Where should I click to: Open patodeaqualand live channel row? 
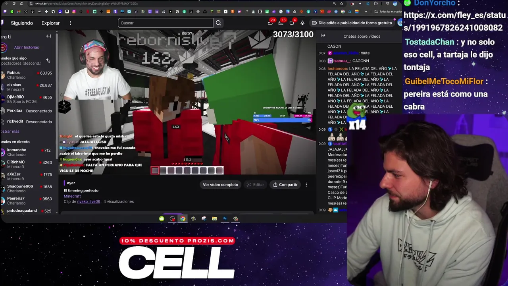[x=27, y=211]
